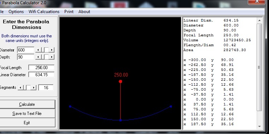Click the x -150.00 y 22.50 row
The height and width of the screenshot is (134, 269).
(x=209, y=80)
